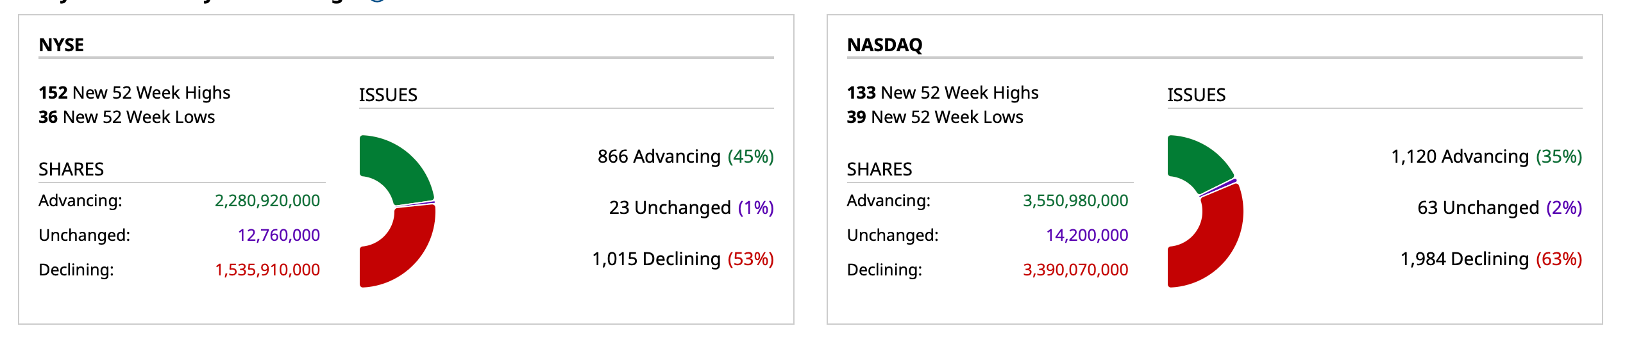Select the NYSE 866 Advancing (45%) label
The width and height of the screenshot is (1625, 351).
(x=686, y=157)
